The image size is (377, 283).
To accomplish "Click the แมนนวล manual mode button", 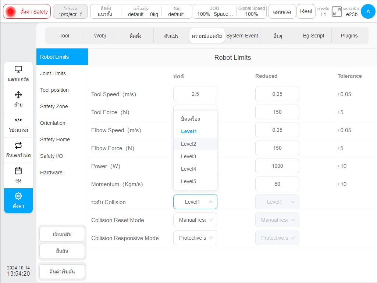I will [x=282, y=11].
